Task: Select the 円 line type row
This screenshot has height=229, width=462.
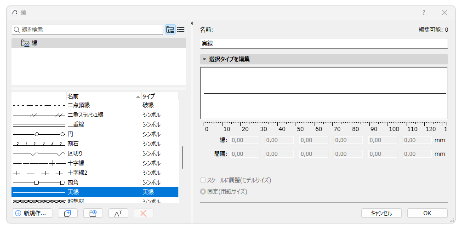Action: pyautogui.click(x=95, y=134)
